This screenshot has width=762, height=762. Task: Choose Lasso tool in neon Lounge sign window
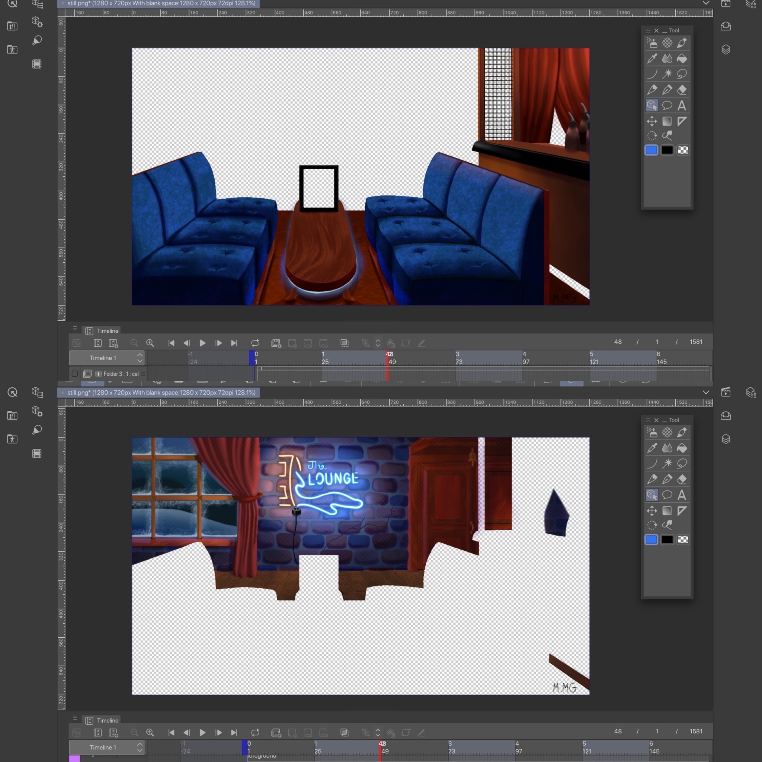click(682, 464)
